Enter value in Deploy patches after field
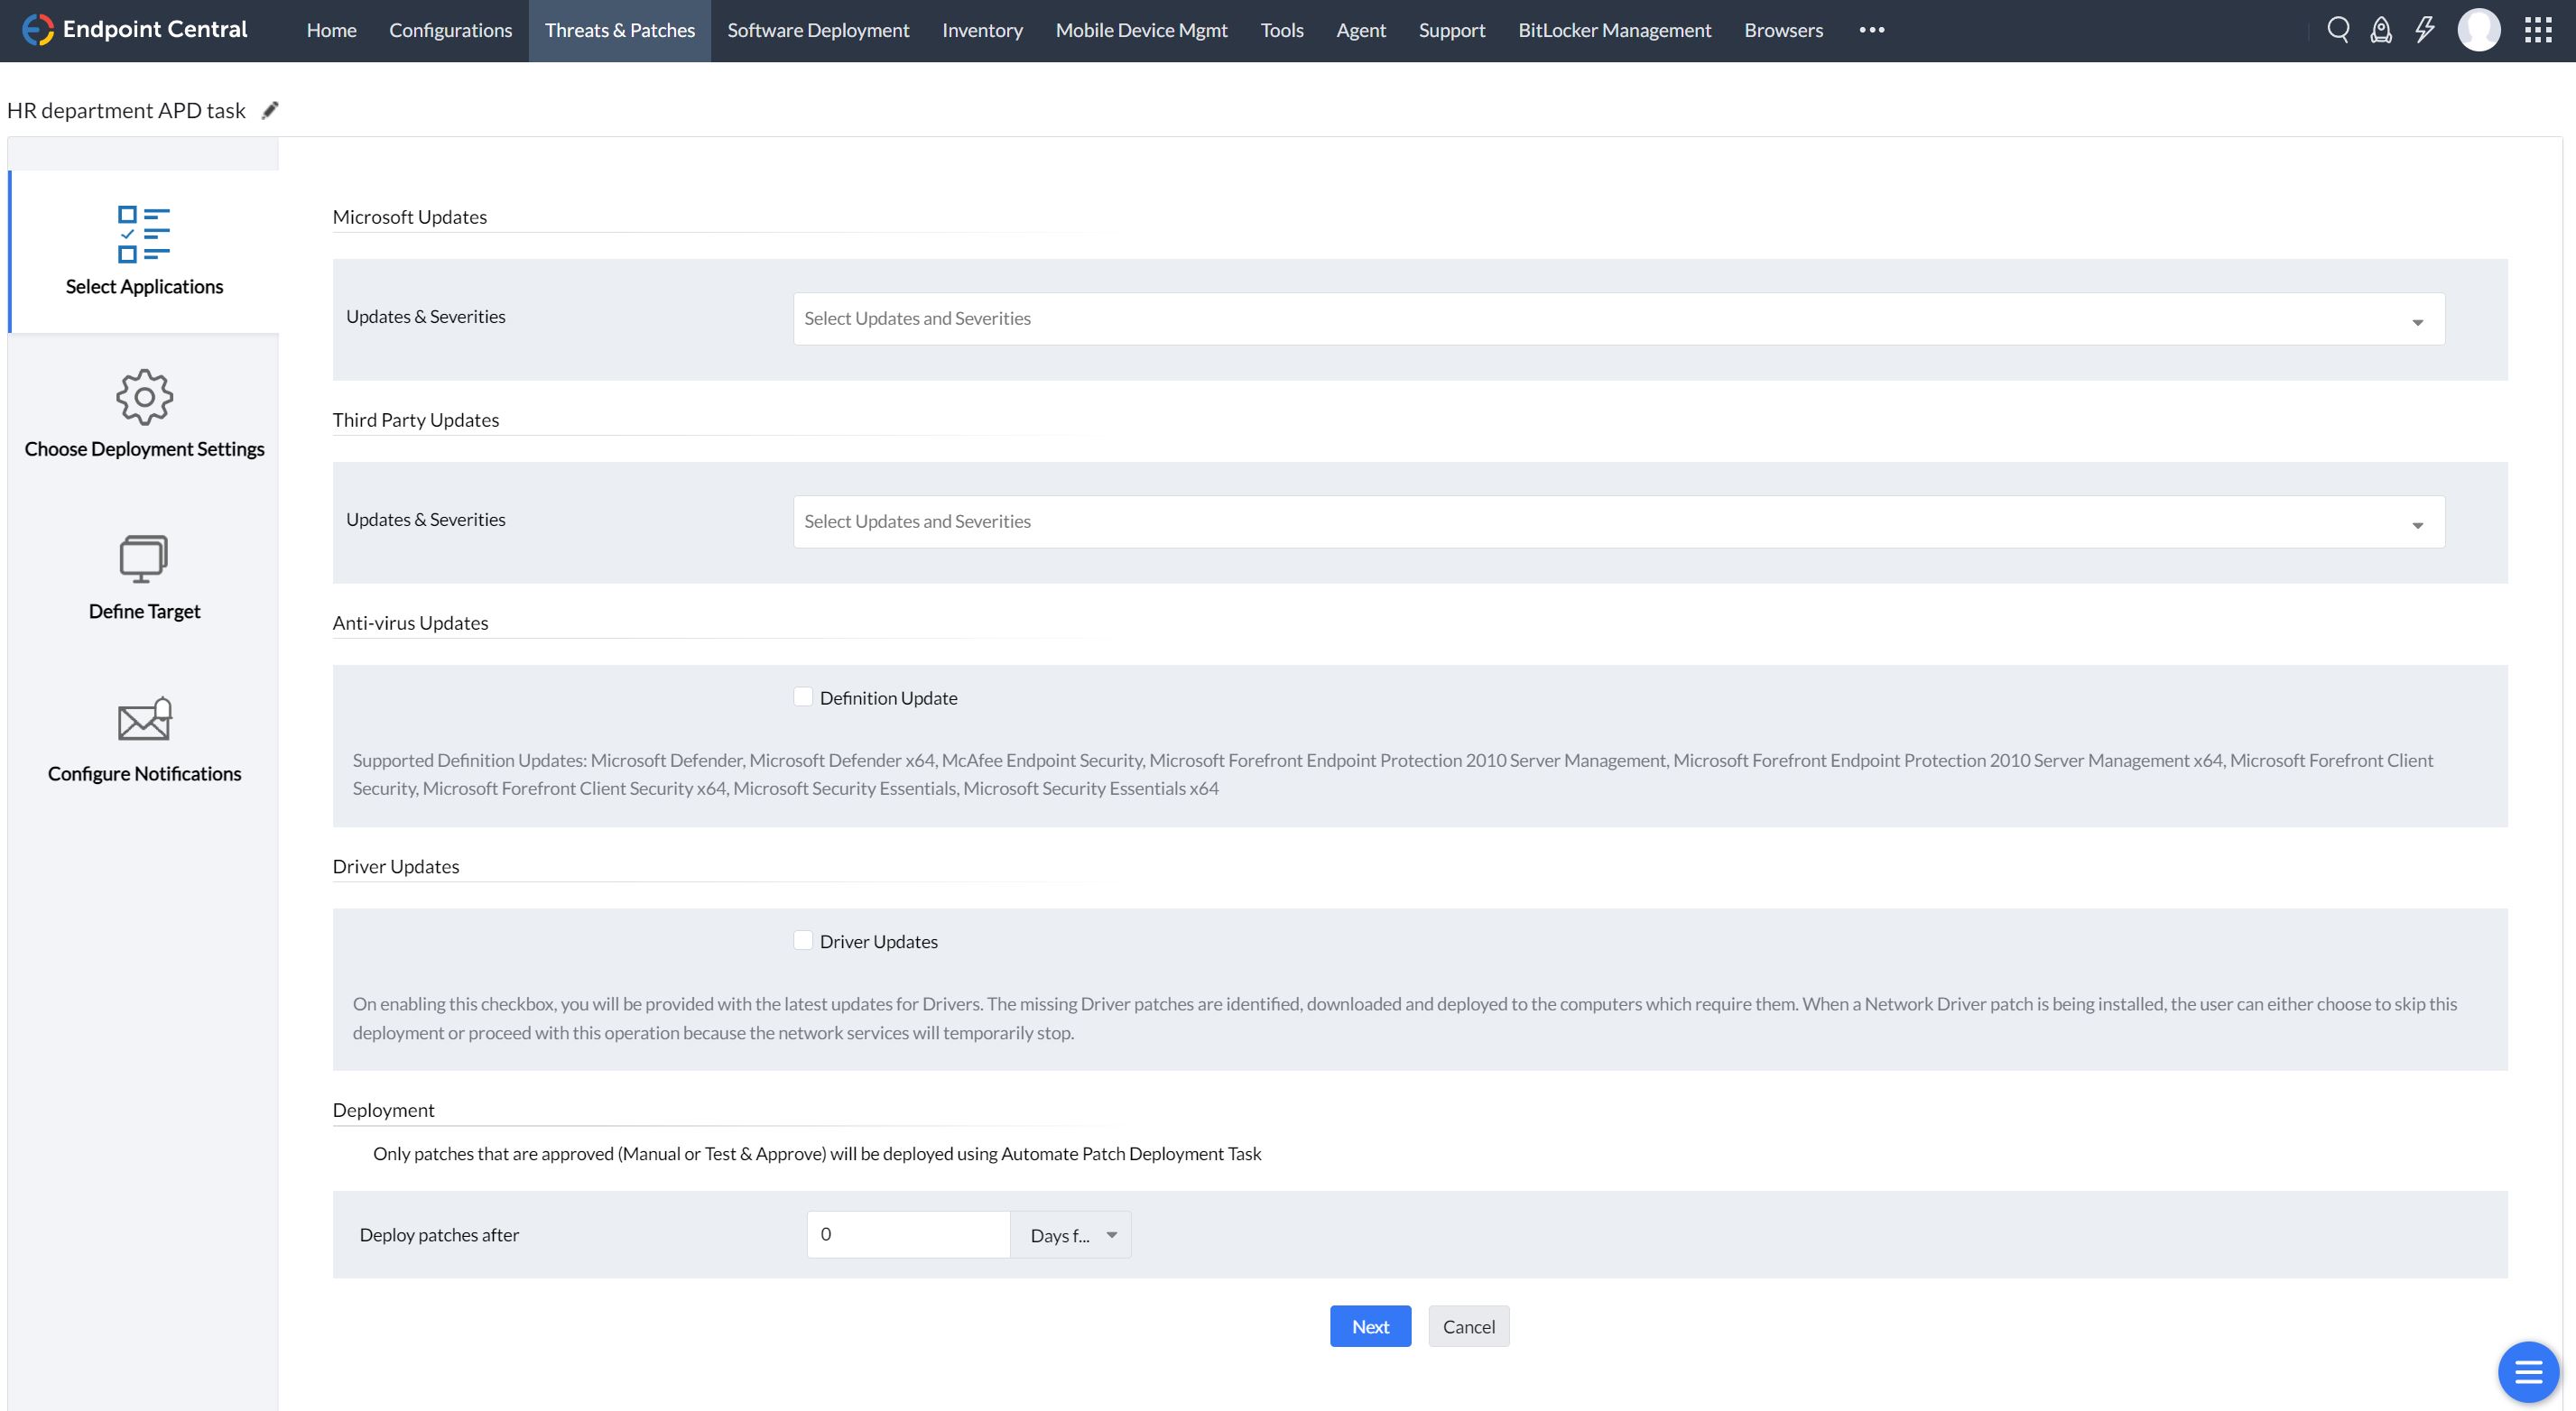 (x=905, y=1234)
